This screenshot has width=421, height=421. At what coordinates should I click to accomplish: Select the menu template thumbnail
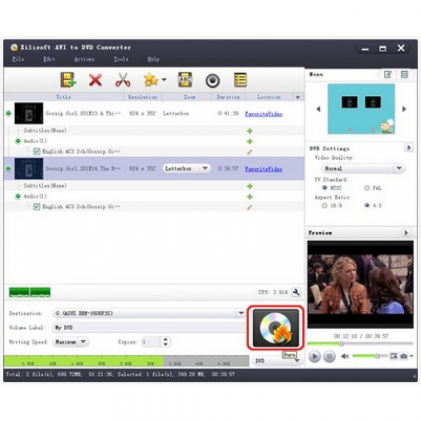pyautogui.click(x=361, y=109)
